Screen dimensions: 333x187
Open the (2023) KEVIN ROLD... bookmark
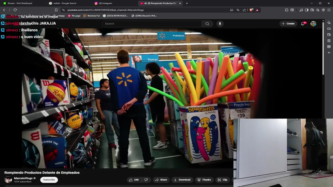coord(115,16)
